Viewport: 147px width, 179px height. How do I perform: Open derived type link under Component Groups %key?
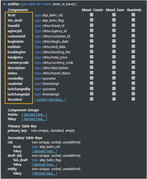(34, 119)
